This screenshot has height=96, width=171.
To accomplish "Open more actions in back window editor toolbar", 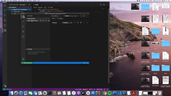I will tap(107, 5).
